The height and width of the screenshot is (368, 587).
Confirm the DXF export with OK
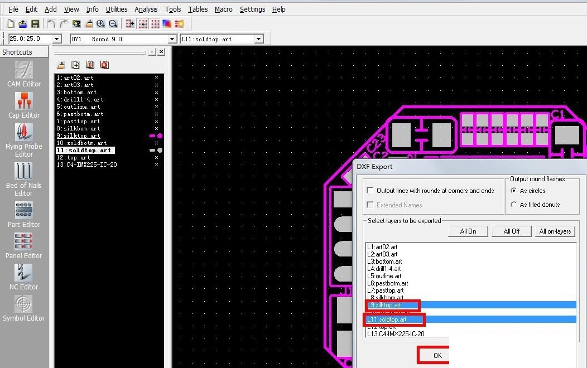coord(437,355)
